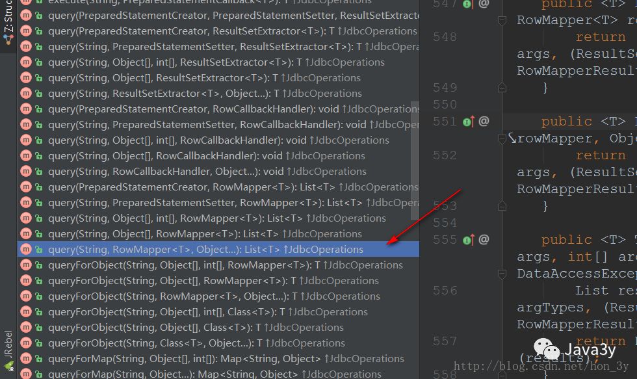Select queryForObject(String, Object[], RowMapper<T>) row
The width and height of the screenshot is (637, 379).
218,281
